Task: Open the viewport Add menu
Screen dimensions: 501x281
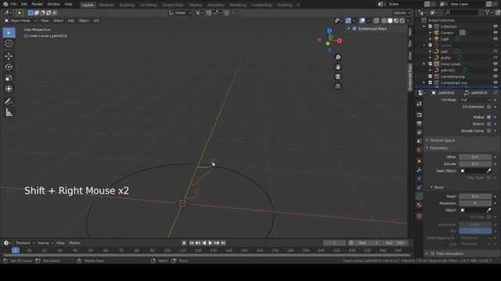Action: click(71, 21)
